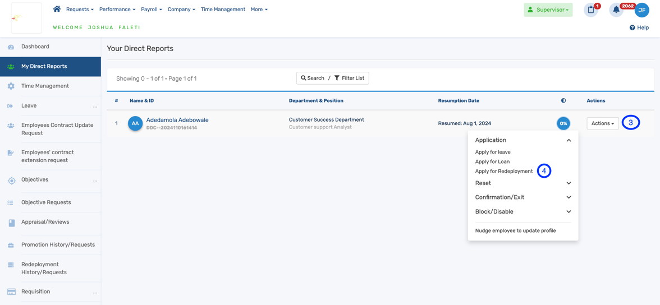Screen dimensions: 660x305
Task: Expand the Requisition submenu ellipsis
Action: (95, 293)
